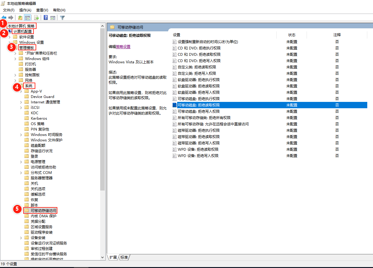The height and width of the screenshot is (268, 373).
Task: Open the 操作(A) menu
Action: (x=25, y=10)
